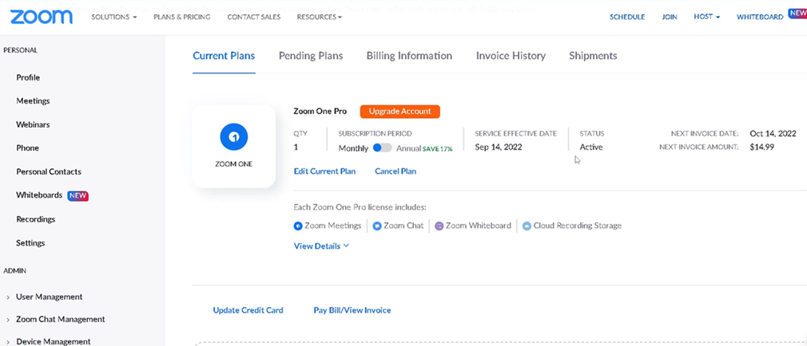Click the Cancel Plan link

(395, 171)
